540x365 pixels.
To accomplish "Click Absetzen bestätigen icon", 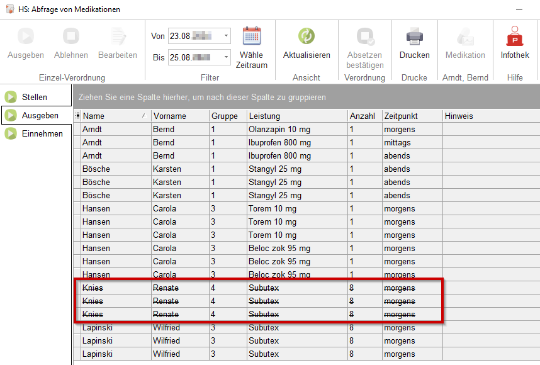I will 364,36.
